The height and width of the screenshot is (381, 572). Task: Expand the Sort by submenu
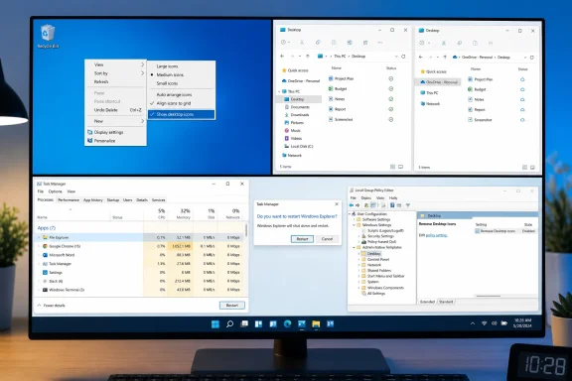115,73
